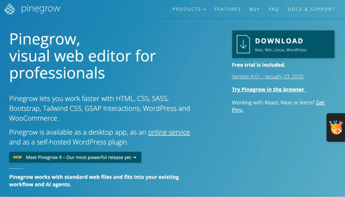This screenshot has width=345, height=197.
Task: Open the Version 9.01 release link
Action: pos(268,76)
